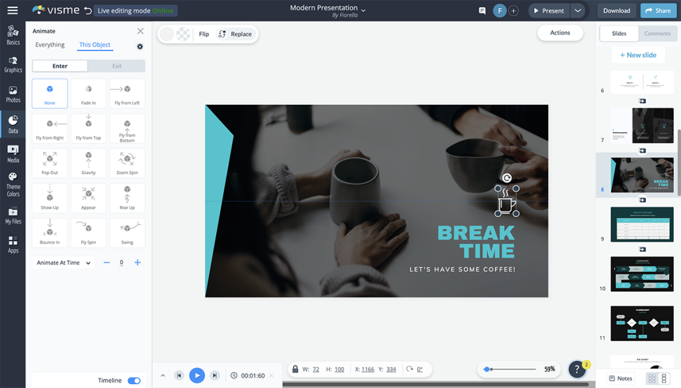Viewport: 681px width, 388px height.
Task: Open the Media panel
Action: pyautogui.click(x=13, y=150)
